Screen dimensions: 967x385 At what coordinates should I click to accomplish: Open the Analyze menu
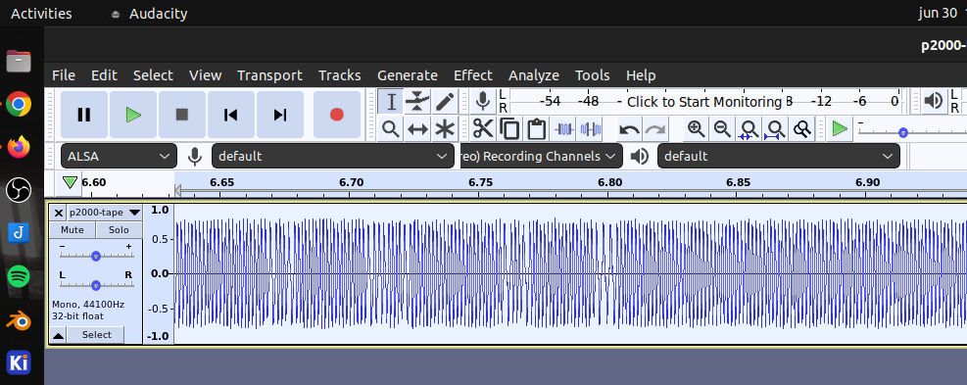[534, 75]
